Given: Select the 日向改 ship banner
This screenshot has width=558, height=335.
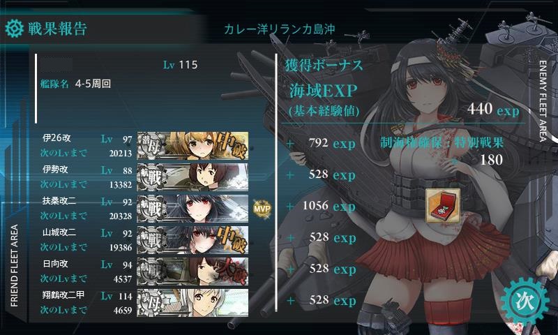Looking at the screenshot, I should (193, 271).
